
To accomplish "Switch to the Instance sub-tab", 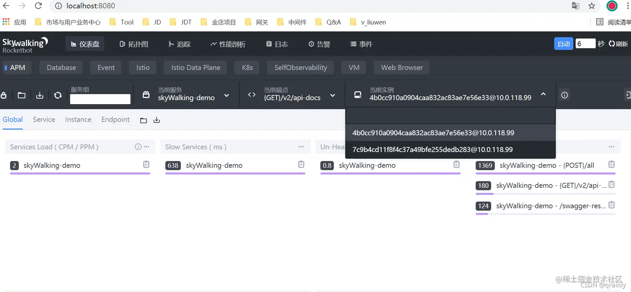I will (78, 120).
